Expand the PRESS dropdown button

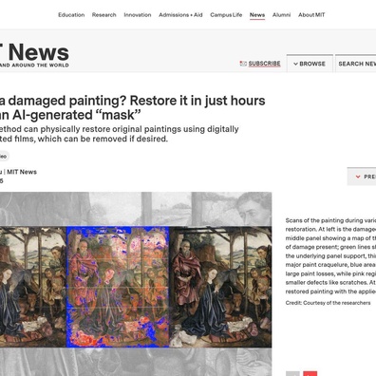[362, 177]
